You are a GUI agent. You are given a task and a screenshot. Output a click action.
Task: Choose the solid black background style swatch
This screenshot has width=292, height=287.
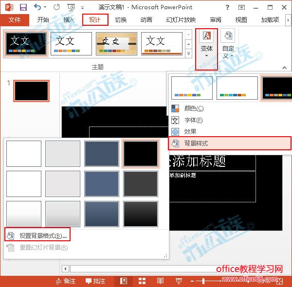pyautogui.click(x=141, y=154)
